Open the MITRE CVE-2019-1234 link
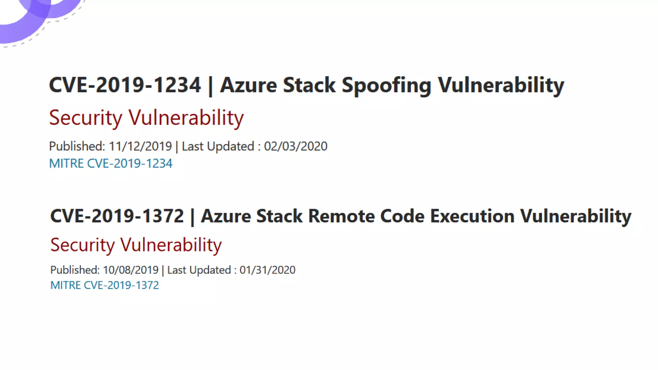This screenshot has height=370, width=658. point(111,163)
